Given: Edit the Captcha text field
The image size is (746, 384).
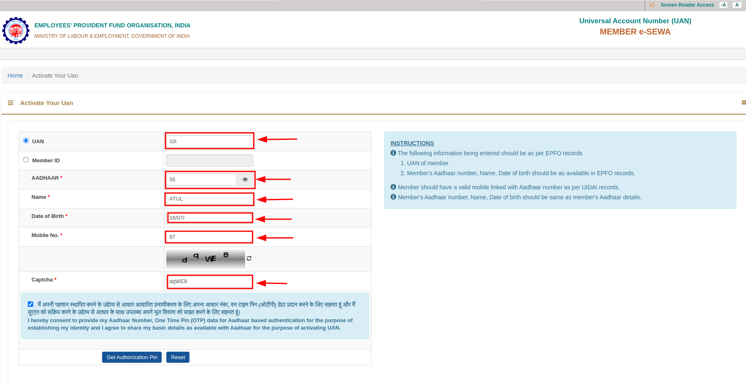Looking at the screenshot, I should coord(210,281).
